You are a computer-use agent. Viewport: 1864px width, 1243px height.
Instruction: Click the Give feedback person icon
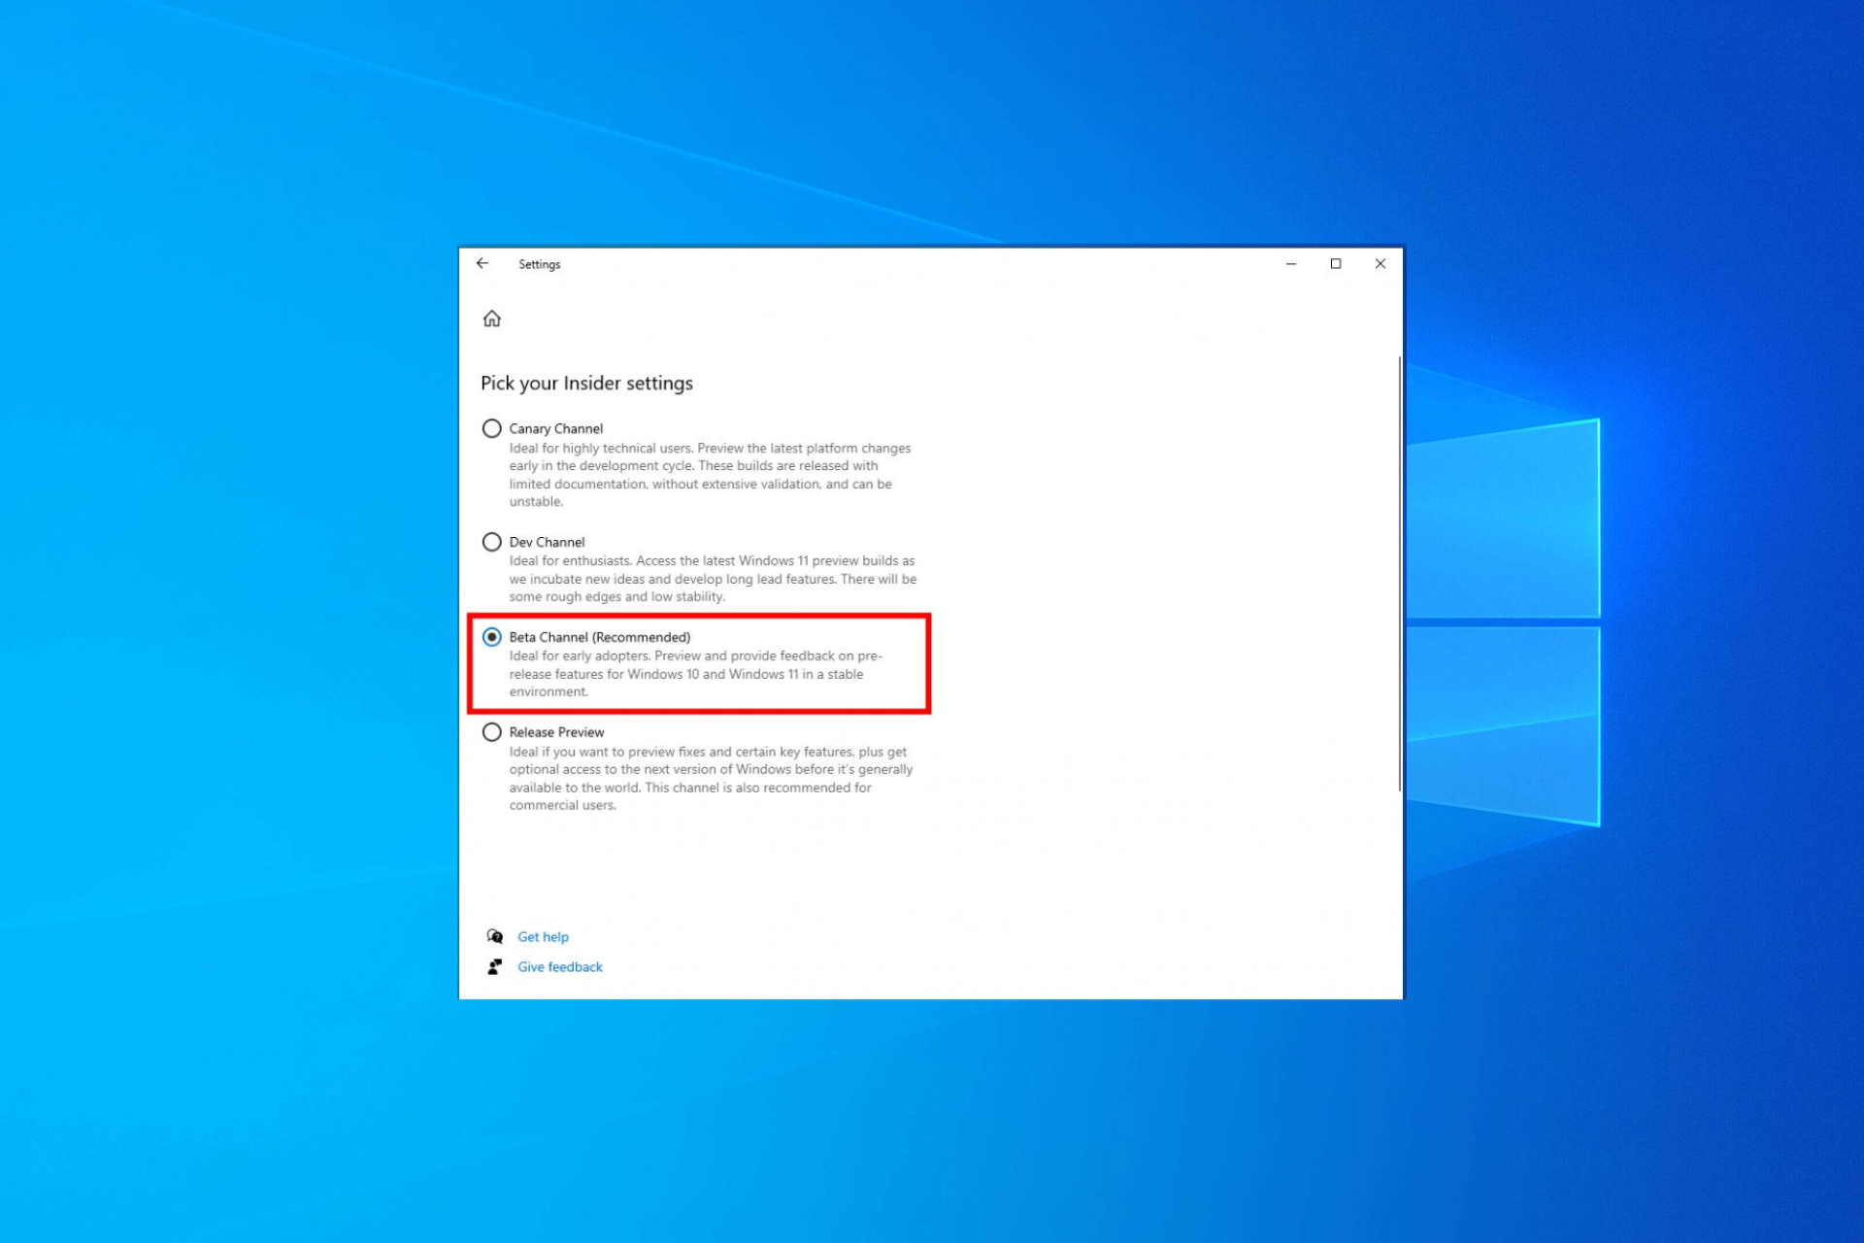click(495, 966)
